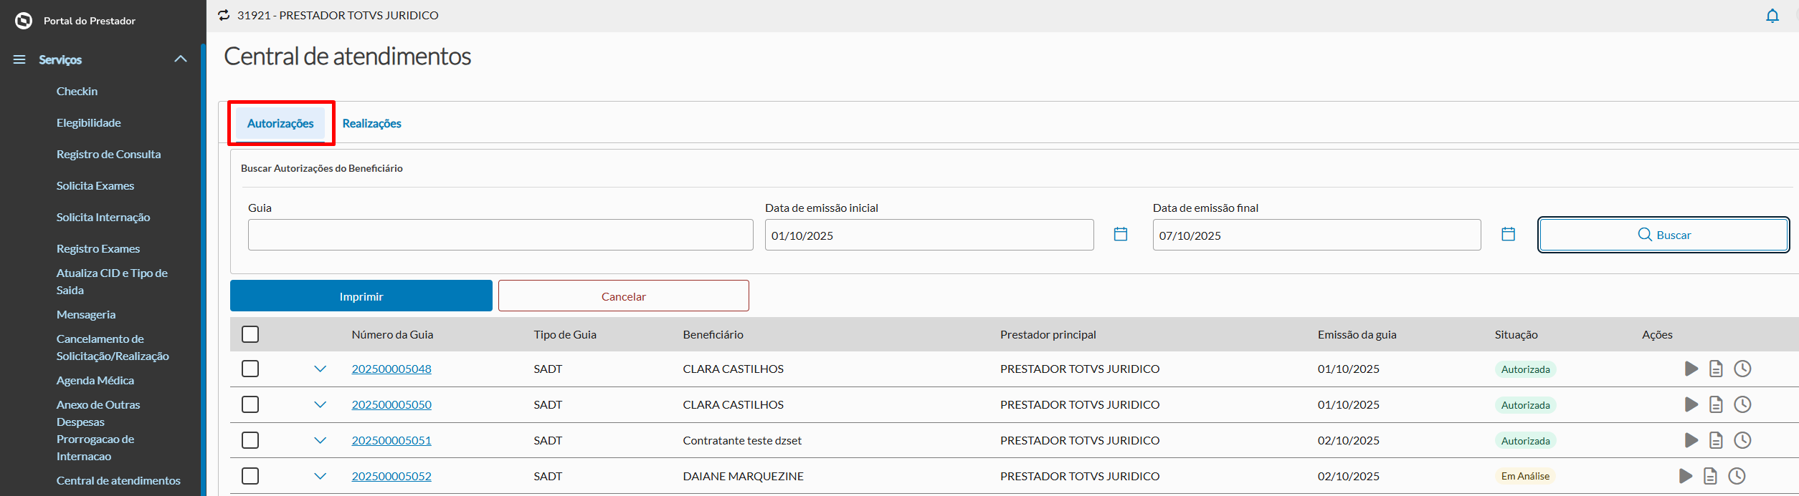1799x496 pixels.
Task: Open the final emission date calendar
Action: coord(1508,234)
